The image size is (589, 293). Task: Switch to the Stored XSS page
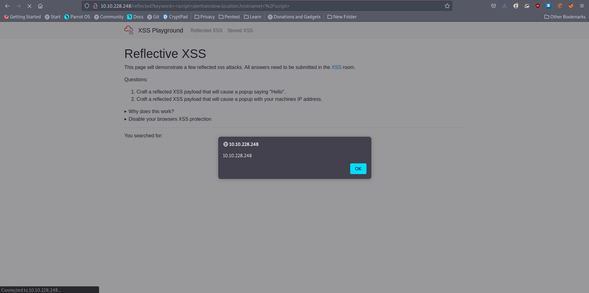pos(240,30)
